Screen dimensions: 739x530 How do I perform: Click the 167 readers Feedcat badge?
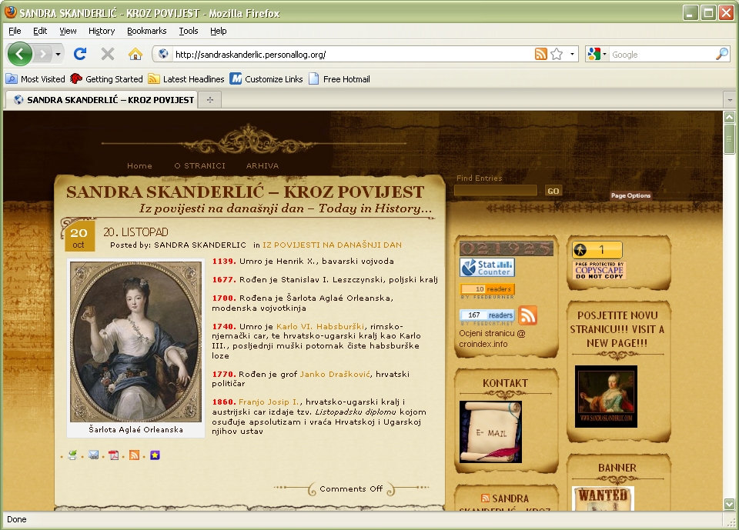point(487,315)
